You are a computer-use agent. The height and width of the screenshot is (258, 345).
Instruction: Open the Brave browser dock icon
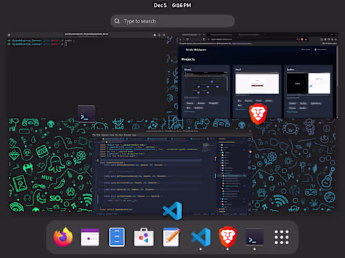228,237
